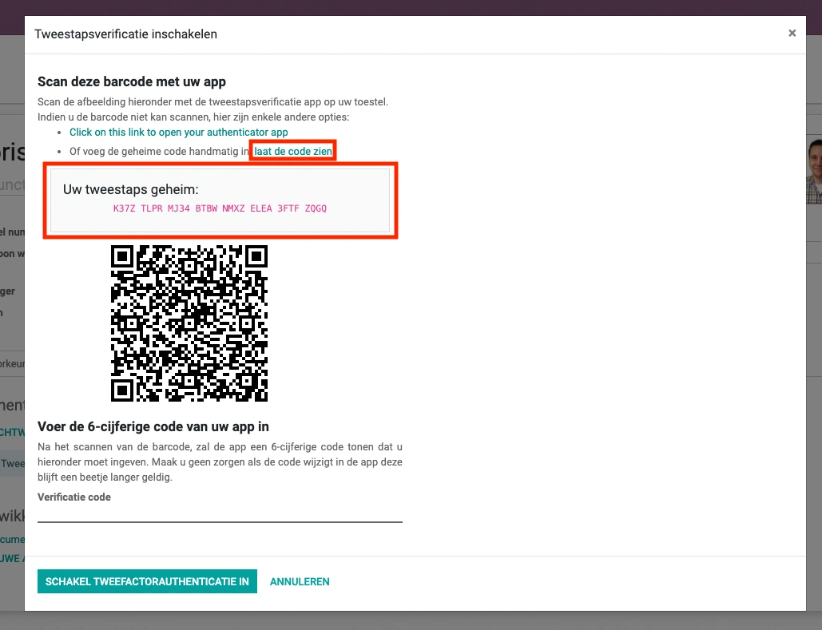Click the user avatar photo behind dialog

(x=813, y=170)
